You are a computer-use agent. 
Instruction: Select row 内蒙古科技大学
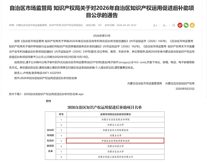[116, 146]
